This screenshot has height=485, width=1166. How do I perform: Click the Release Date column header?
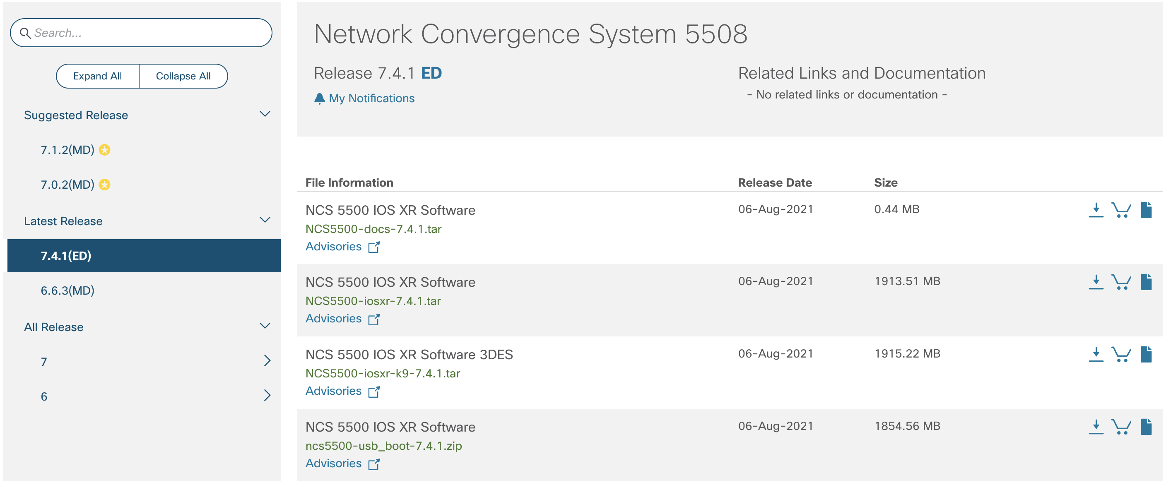pos(775,183)
